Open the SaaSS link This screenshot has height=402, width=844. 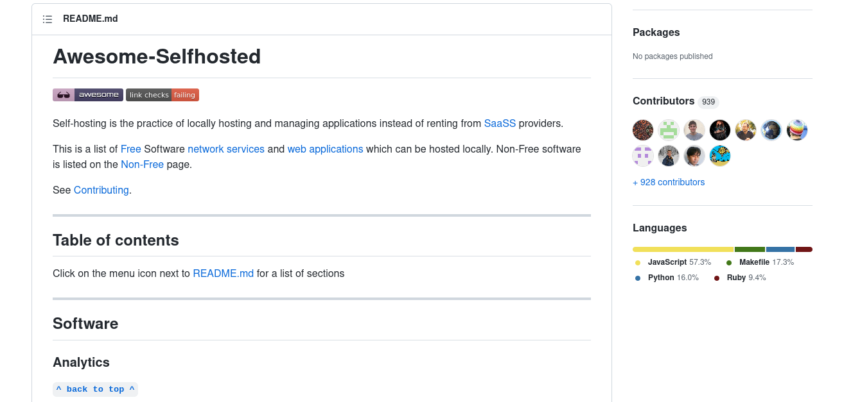click(x=500, y=123)
